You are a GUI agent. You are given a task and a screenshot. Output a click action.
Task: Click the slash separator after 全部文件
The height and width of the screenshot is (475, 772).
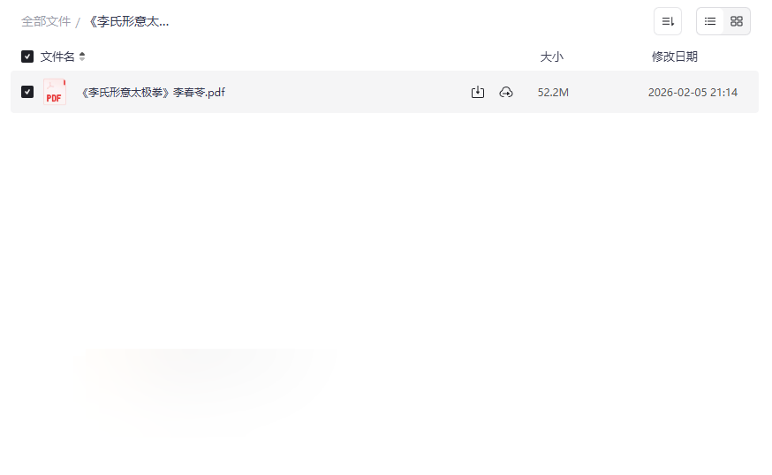coord(78,22)
